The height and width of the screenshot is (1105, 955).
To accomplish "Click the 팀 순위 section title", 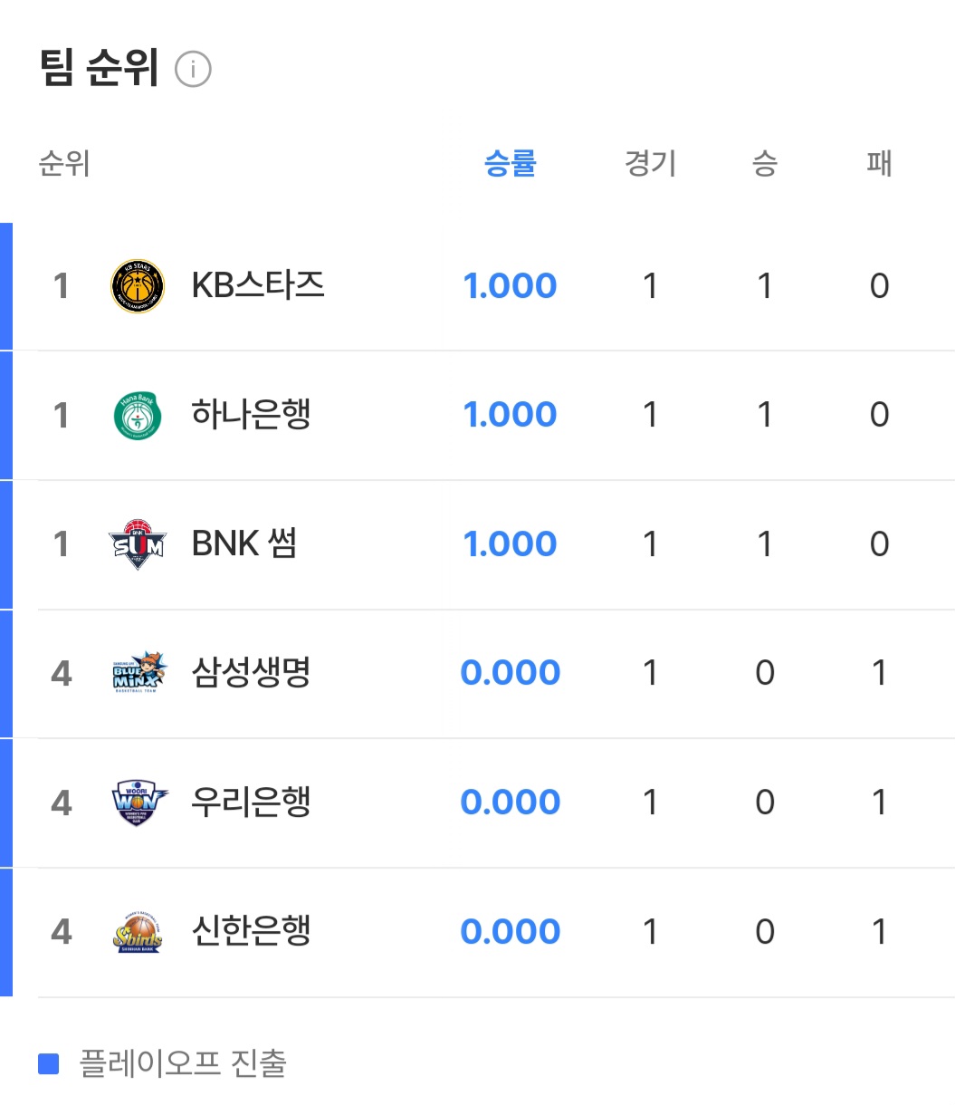I will (100, 69).
